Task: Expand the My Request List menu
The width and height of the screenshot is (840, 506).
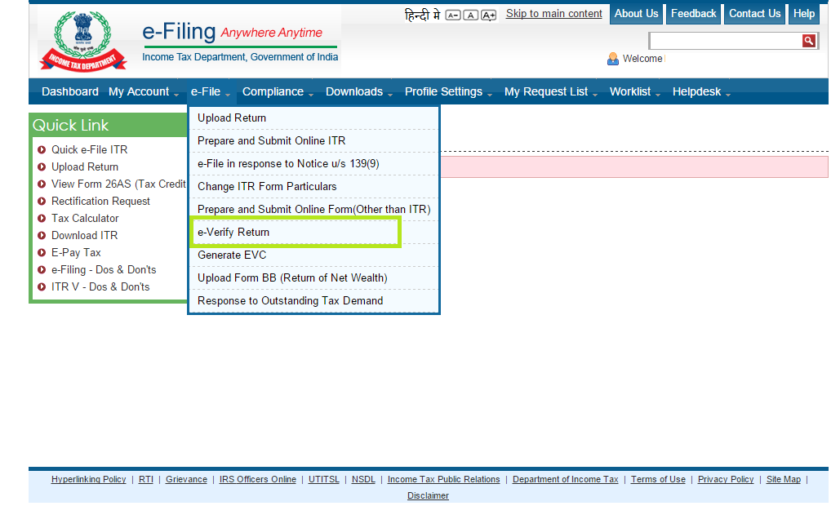Action: coord(551,91)
